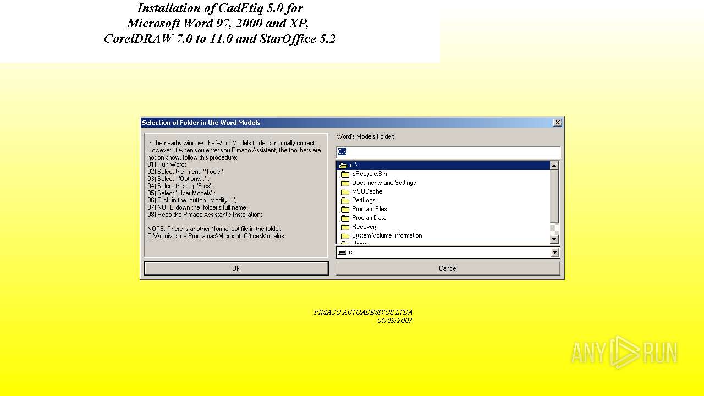Click the OK button

236,268
